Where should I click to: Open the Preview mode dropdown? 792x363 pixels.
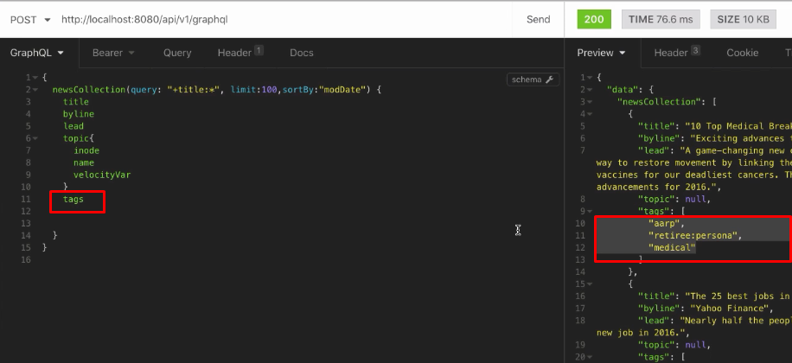point(601,53)
